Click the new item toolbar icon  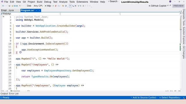10,6
